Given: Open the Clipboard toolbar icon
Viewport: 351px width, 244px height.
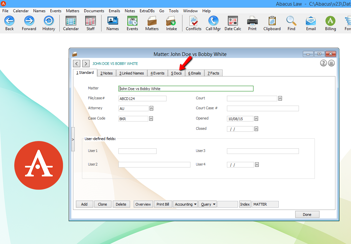Looking at the screenshot, I should 272,21.
